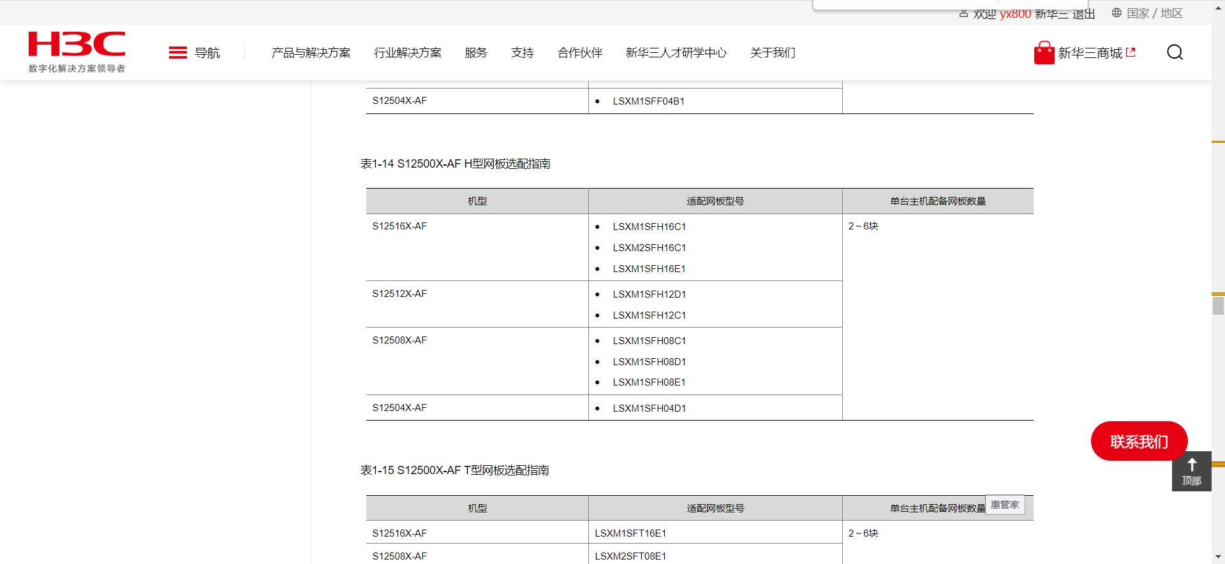
Task: Click S12508X-AF beside LSXM1SFH08C1
Action: pyautogui.click(x=399, y=340)
